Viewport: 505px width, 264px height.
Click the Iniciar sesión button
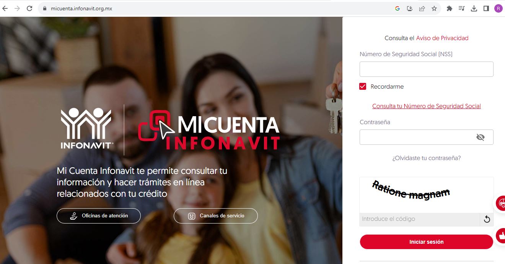click(x=427, y=242)
